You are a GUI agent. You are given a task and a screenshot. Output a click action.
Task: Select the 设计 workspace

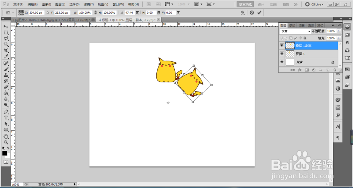pos(261,4)
